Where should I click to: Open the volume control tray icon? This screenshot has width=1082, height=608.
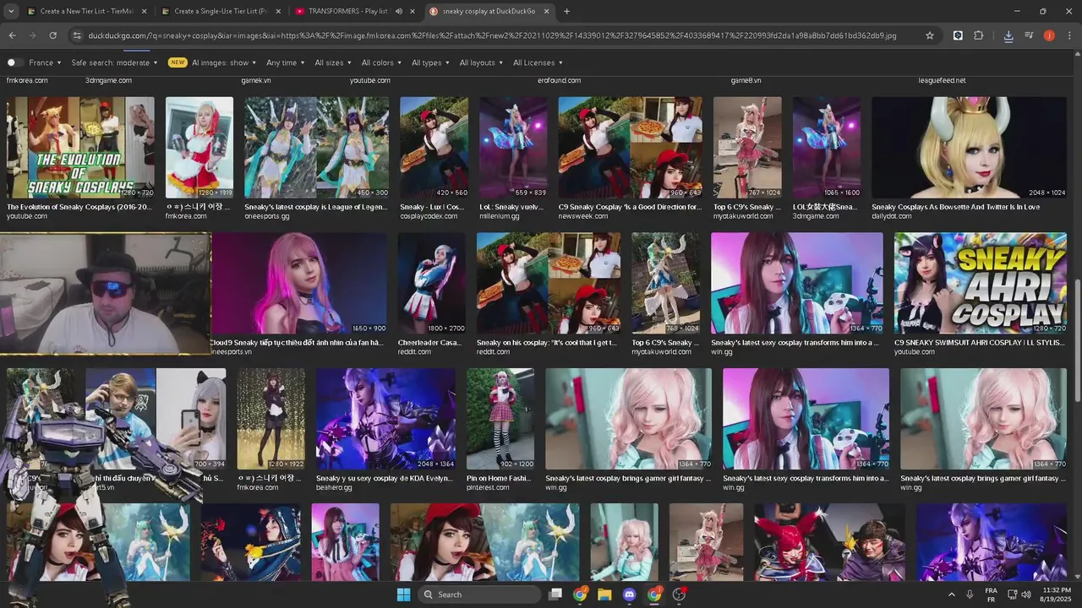pyautogui.click(x=1026, y=594)
